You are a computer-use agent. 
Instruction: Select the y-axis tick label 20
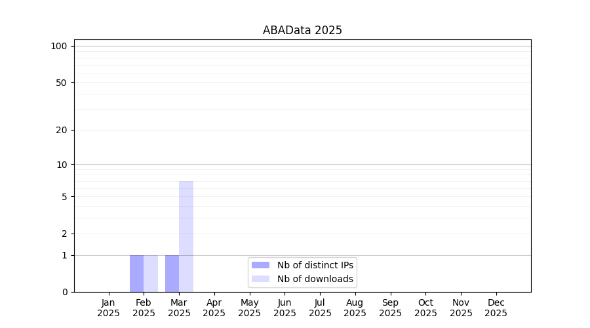(x=61, y=130)
